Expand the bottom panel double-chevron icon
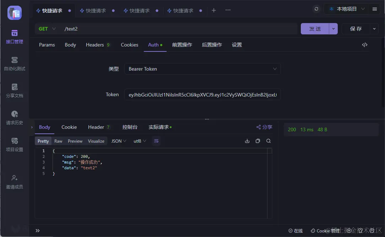The height and width of the screenshot is (237, 385). pyautogui.click(x=38, y=231)
